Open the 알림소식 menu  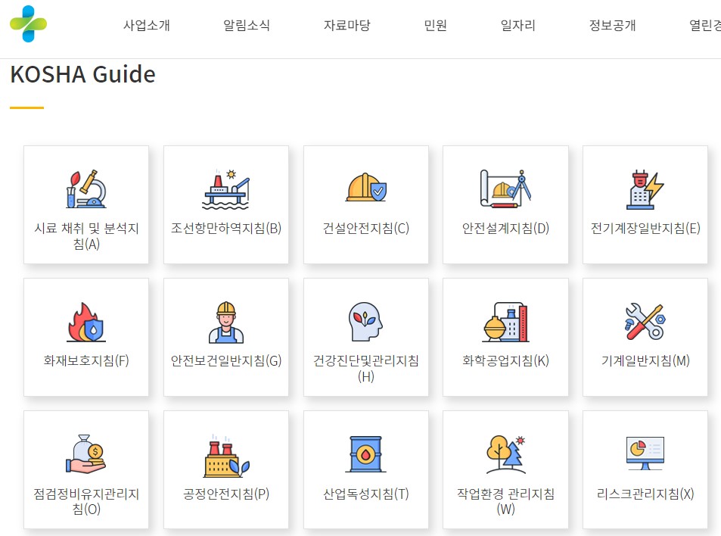pyautogui.click(x=247, y=25)
